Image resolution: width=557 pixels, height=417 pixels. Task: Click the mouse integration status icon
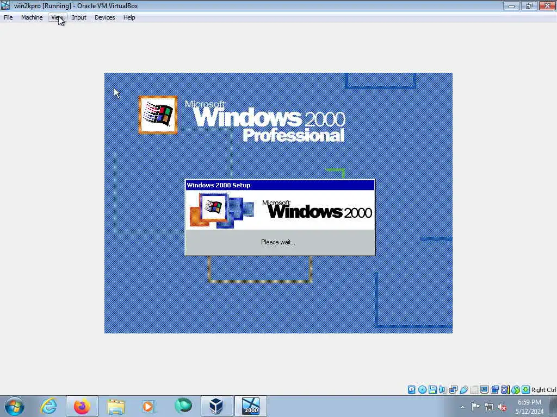point(516,390)
